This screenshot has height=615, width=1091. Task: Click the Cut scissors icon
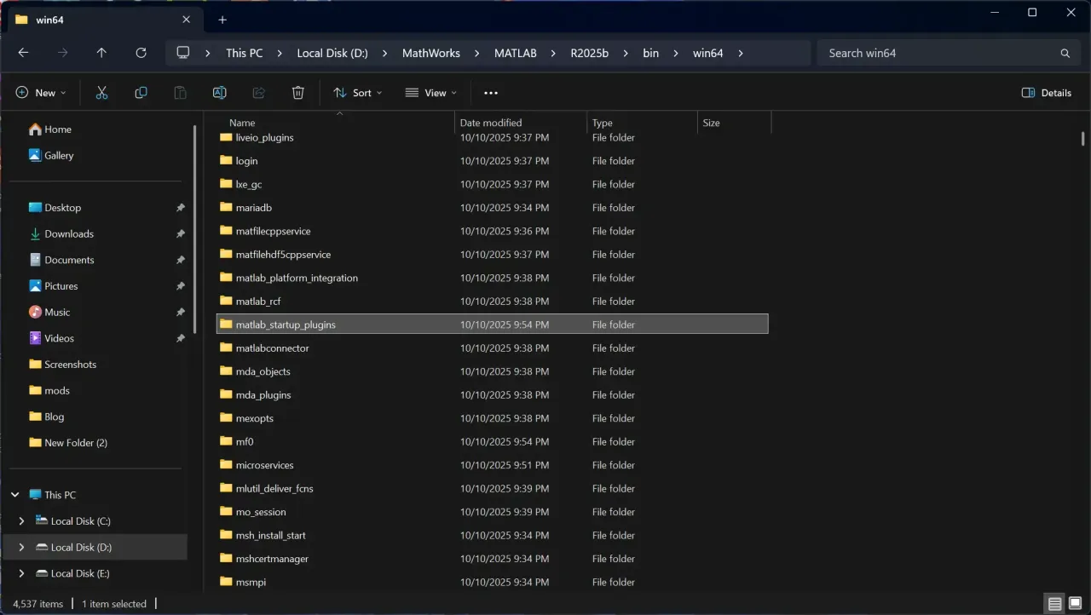click(x=101, y=93)
